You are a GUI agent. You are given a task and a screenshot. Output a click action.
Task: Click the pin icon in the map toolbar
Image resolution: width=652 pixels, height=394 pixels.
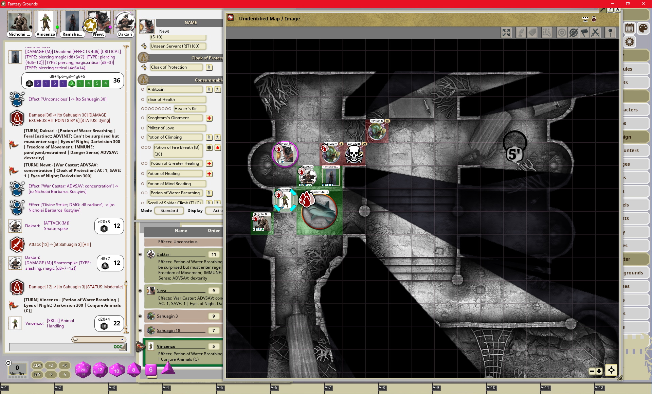click(x=610, y=33)
